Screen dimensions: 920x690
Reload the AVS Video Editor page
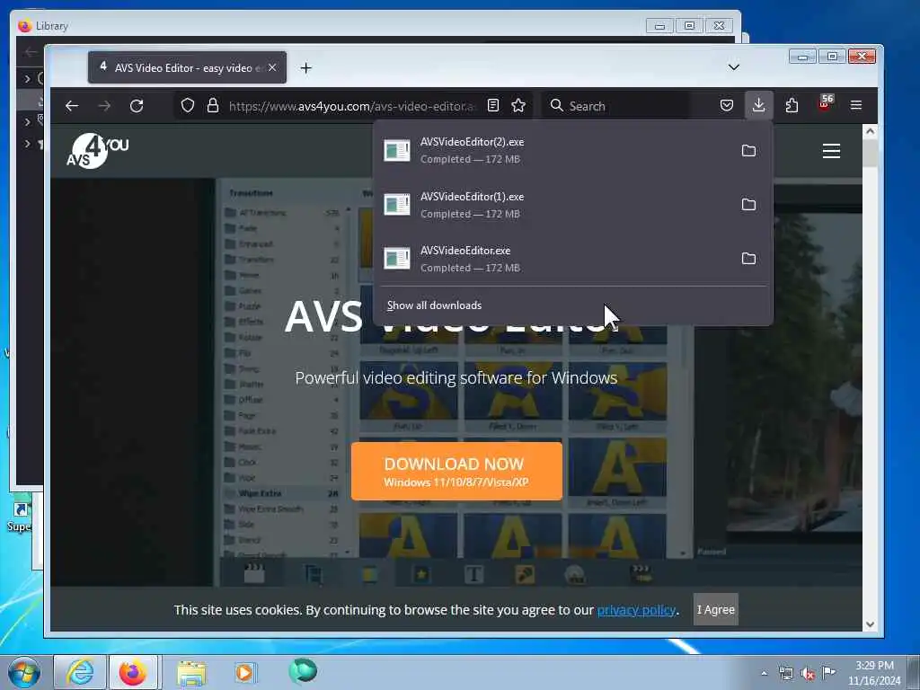point(137,106)
